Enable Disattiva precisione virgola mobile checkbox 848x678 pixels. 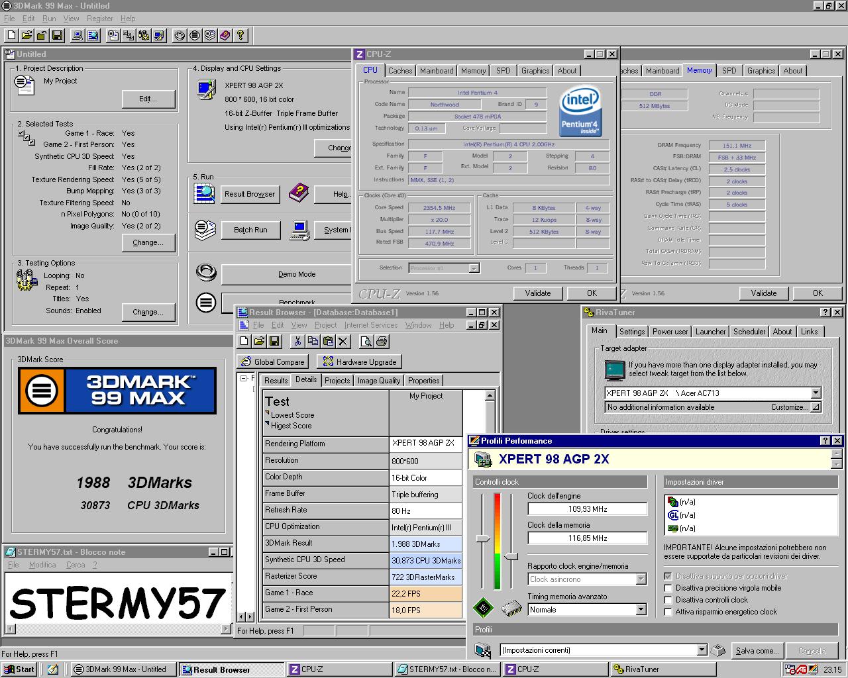(668, 588)
